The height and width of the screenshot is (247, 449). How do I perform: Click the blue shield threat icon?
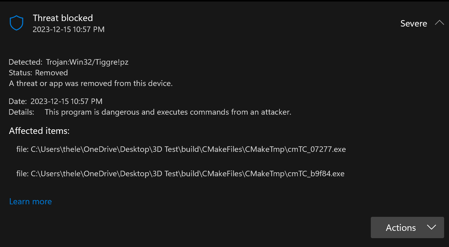16,23
